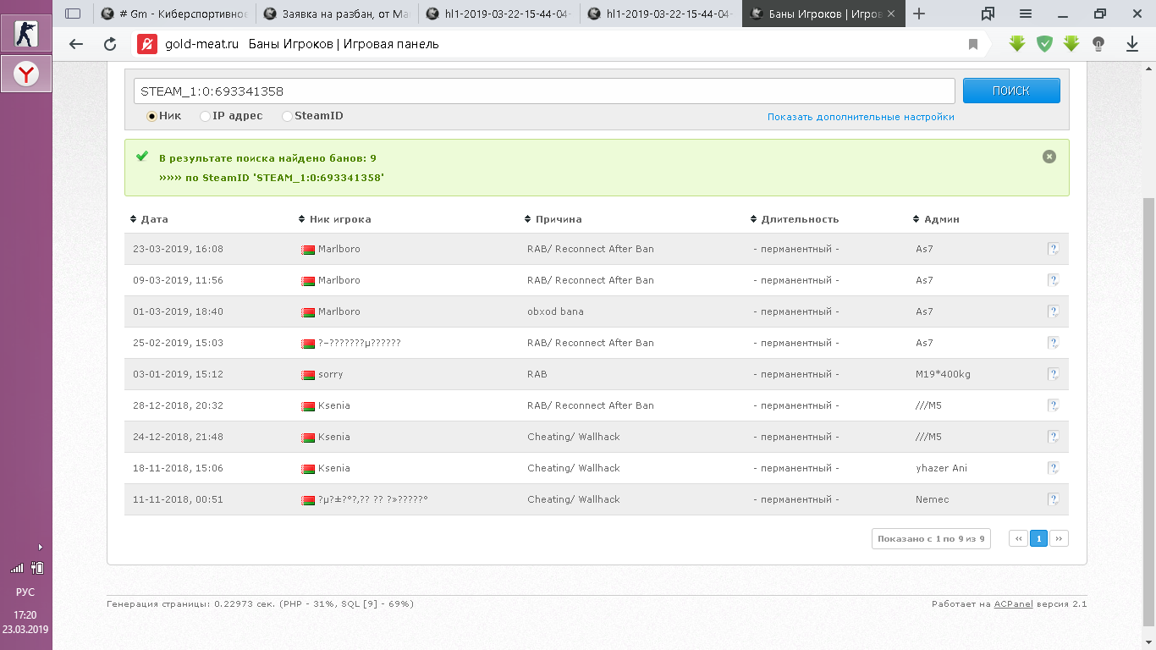This screenshot has height=650, width=1156.
Task: Sort table by Дата column
Action: [x=149, y=219]
